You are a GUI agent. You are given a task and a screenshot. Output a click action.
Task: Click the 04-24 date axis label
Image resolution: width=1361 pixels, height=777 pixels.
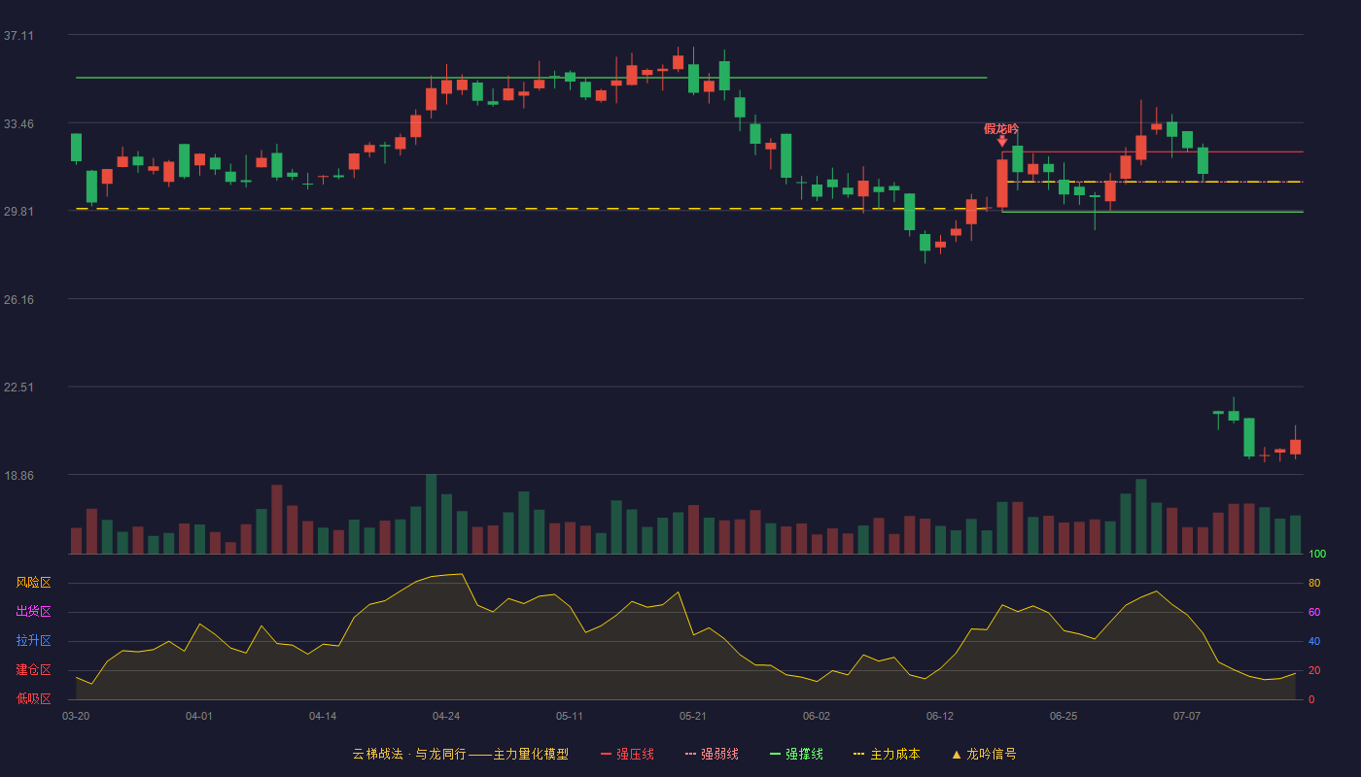[446, 716]
